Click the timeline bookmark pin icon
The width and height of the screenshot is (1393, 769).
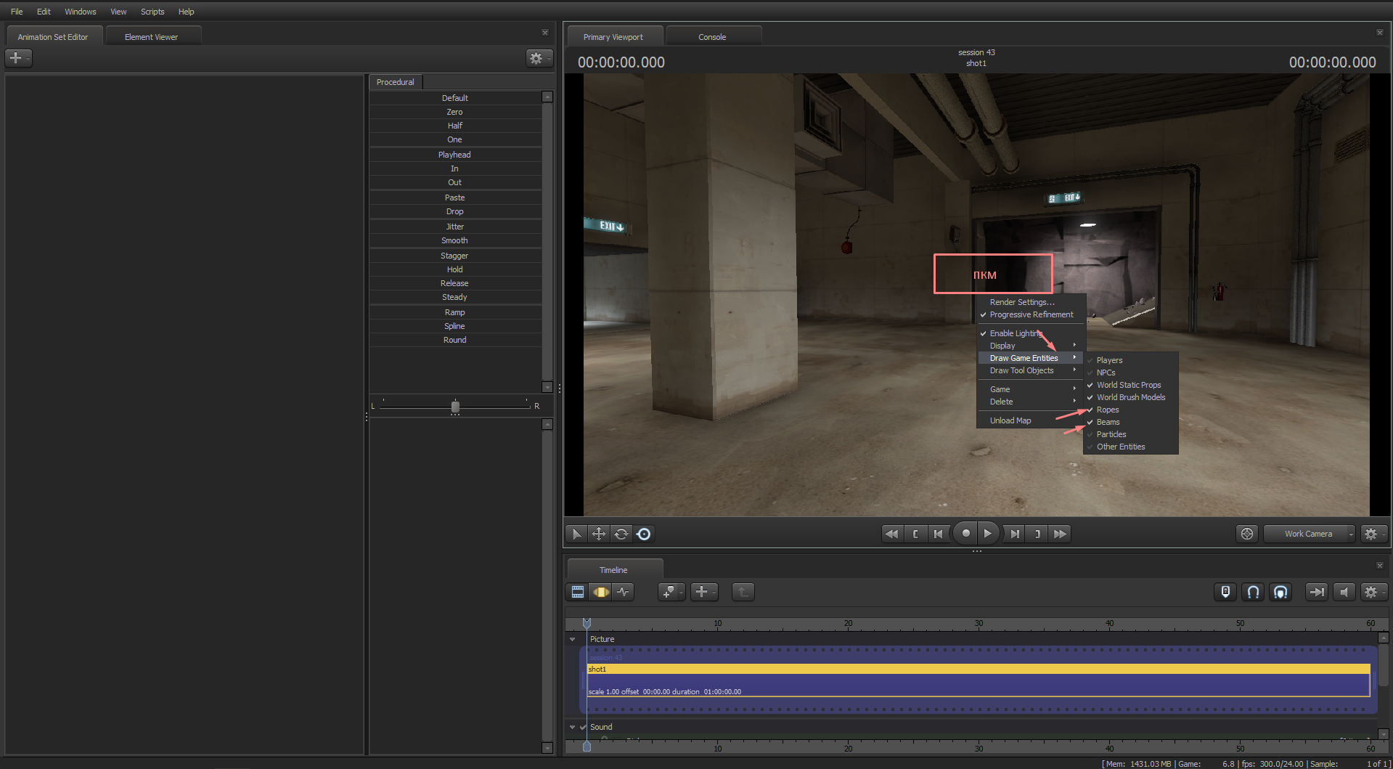point(670,592)
